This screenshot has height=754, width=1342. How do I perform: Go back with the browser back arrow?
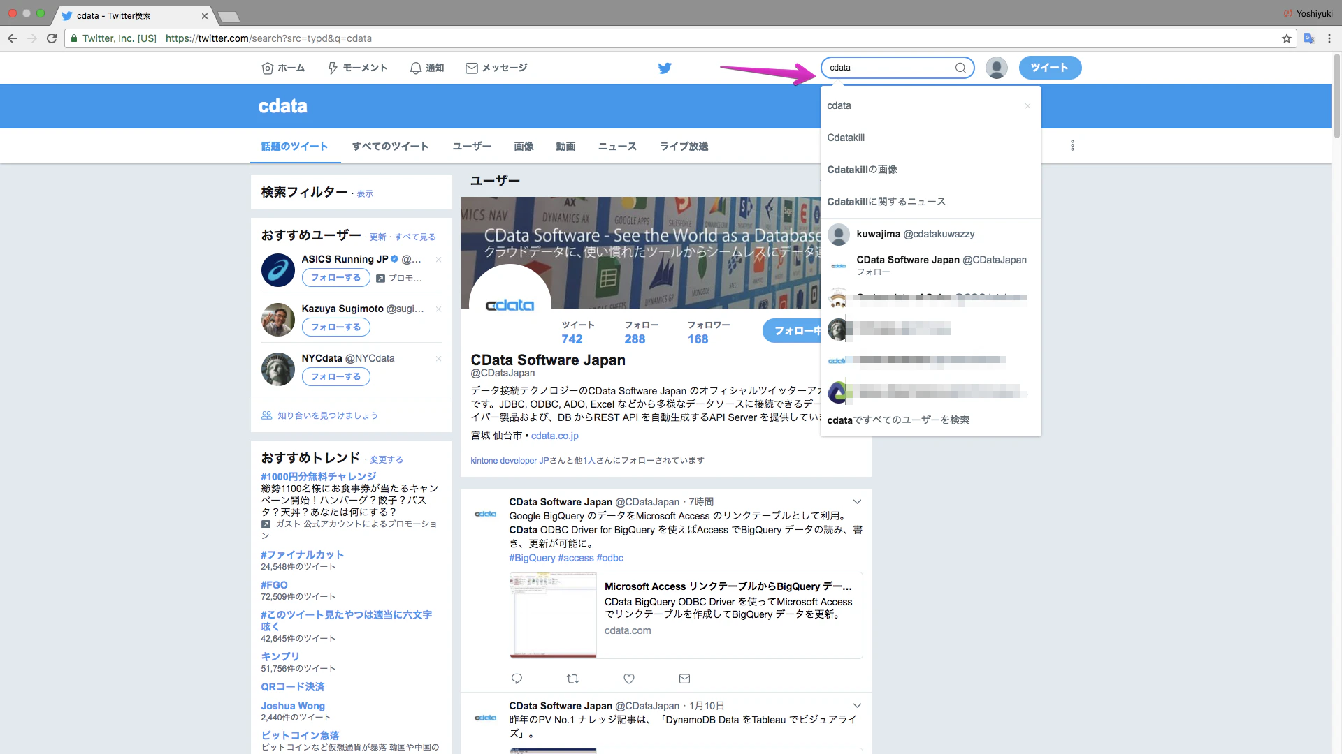point(13,38)
